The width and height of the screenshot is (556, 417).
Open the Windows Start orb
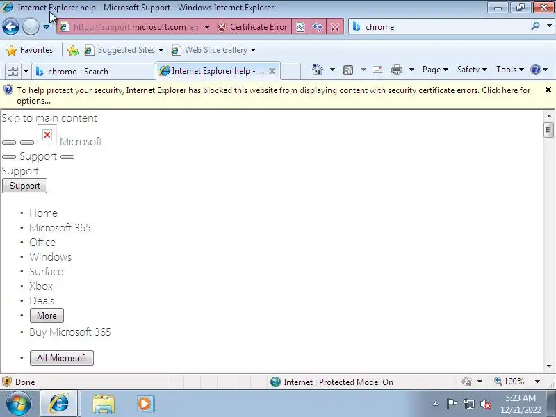(18, 404)
